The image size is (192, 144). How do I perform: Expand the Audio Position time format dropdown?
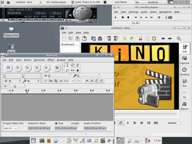coord(105,128)
